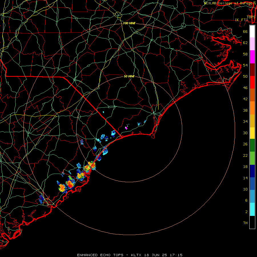Select the 58 legend value

(x=245, y=54)
